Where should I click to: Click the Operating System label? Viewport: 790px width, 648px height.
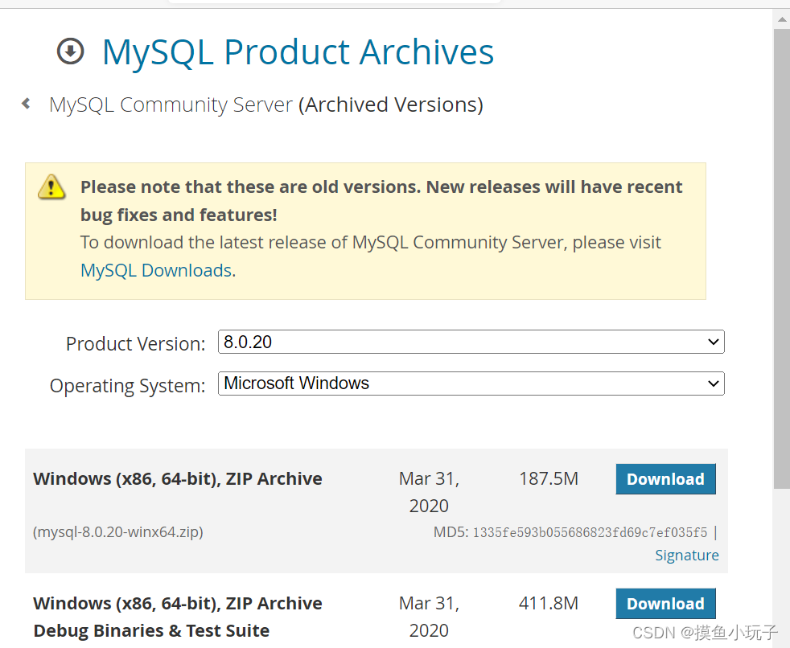127,386
